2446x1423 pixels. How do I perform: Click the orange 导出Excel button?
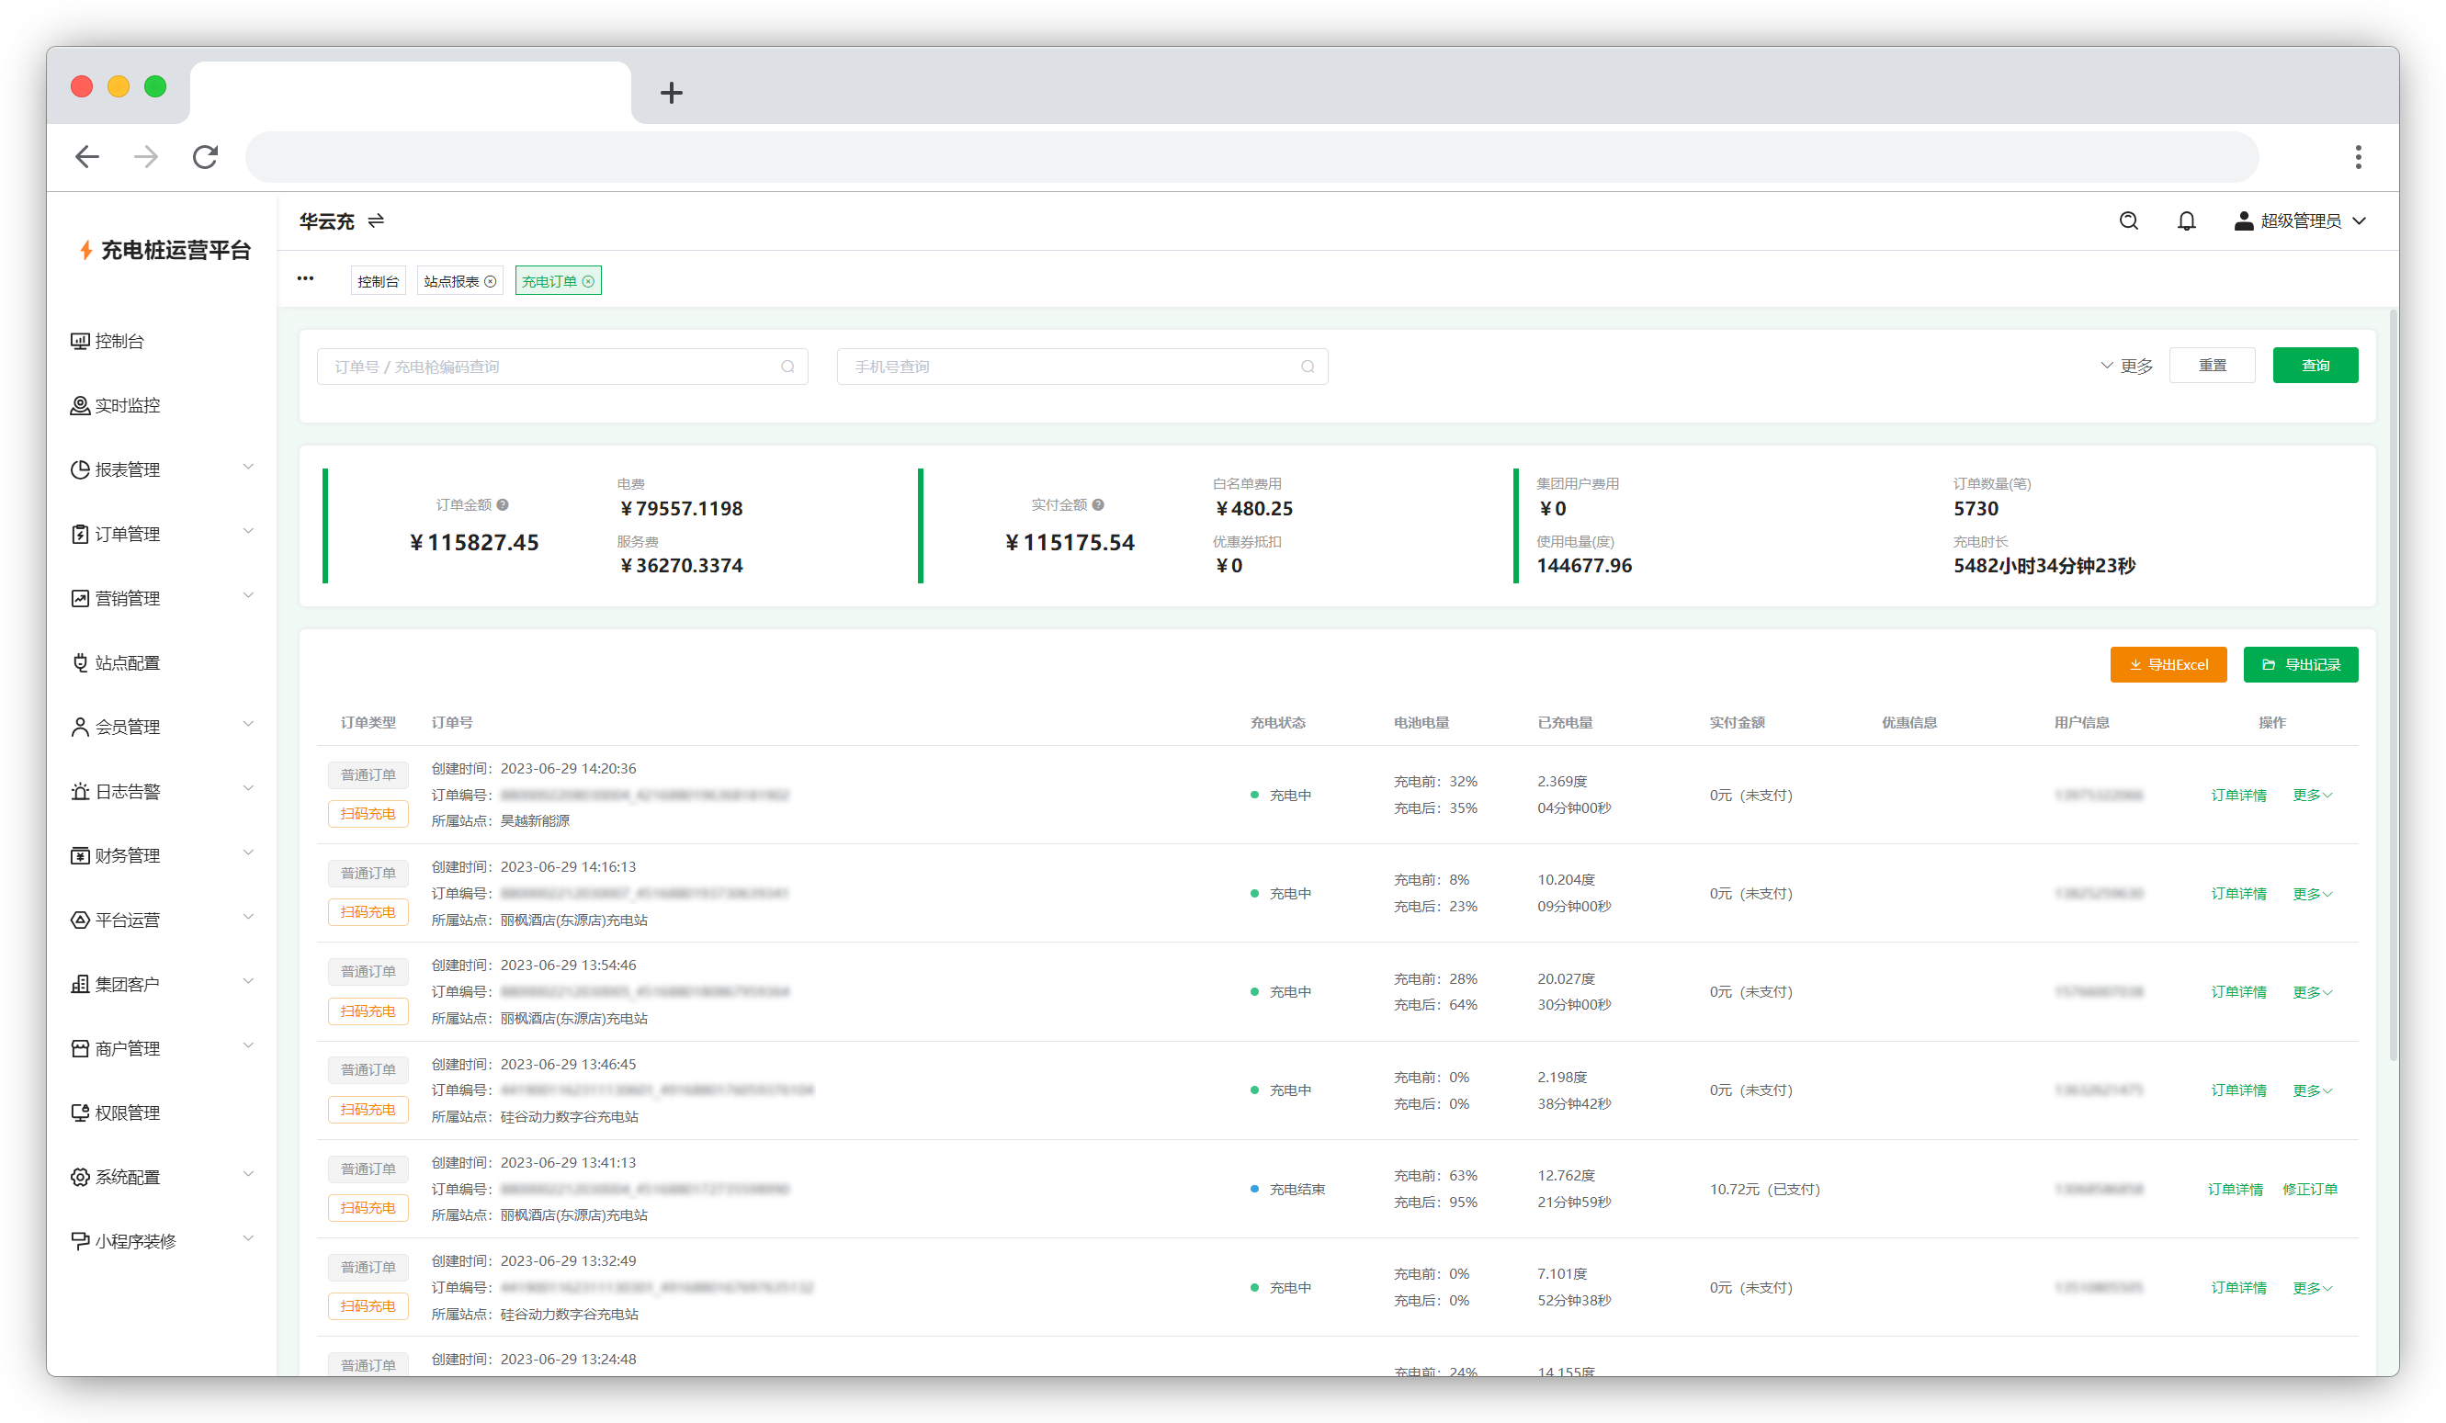[x=2168, y=665]
